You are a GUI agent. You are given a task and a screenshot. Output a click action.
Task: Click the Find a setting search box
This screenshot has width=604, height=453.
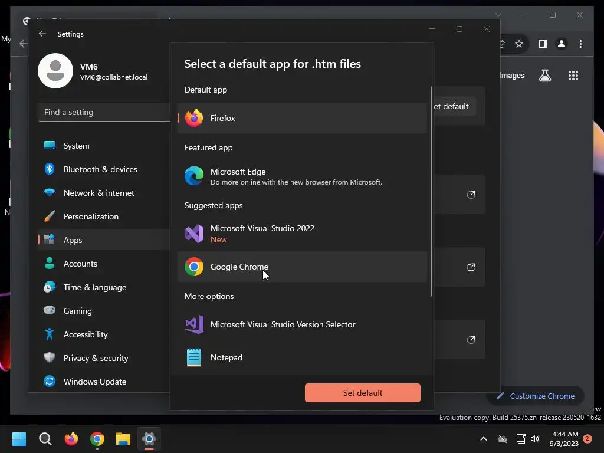[104, 112]
